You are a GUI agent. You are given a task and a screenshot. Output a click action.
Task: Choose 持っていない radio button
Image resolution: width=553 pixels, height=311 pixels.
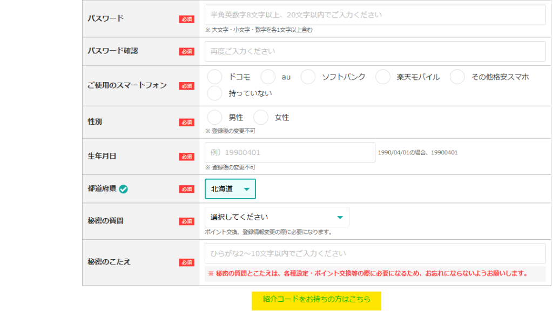pos(215,93)
